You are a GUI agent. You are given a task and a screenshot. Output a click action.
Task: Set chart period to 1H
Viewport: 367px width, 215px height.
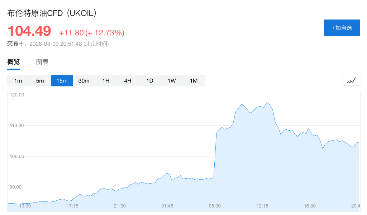pyautogui.click(x=106, y=81)
